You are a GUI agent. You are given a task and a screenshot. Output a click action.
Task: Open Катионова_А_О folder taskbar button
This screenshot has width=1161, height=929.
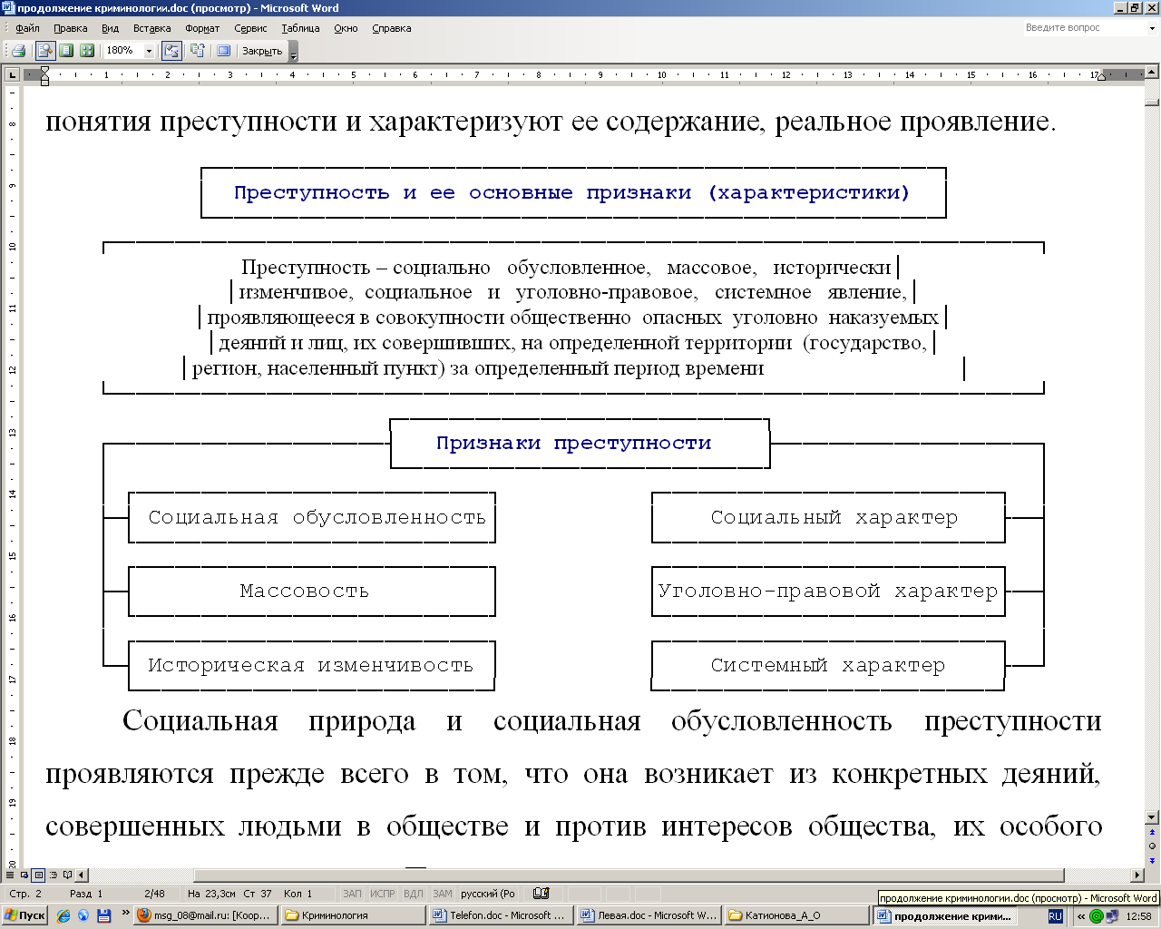797,915
